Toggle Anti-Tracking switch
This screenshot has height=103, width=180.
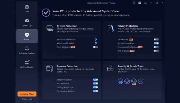tap(156, 51)
